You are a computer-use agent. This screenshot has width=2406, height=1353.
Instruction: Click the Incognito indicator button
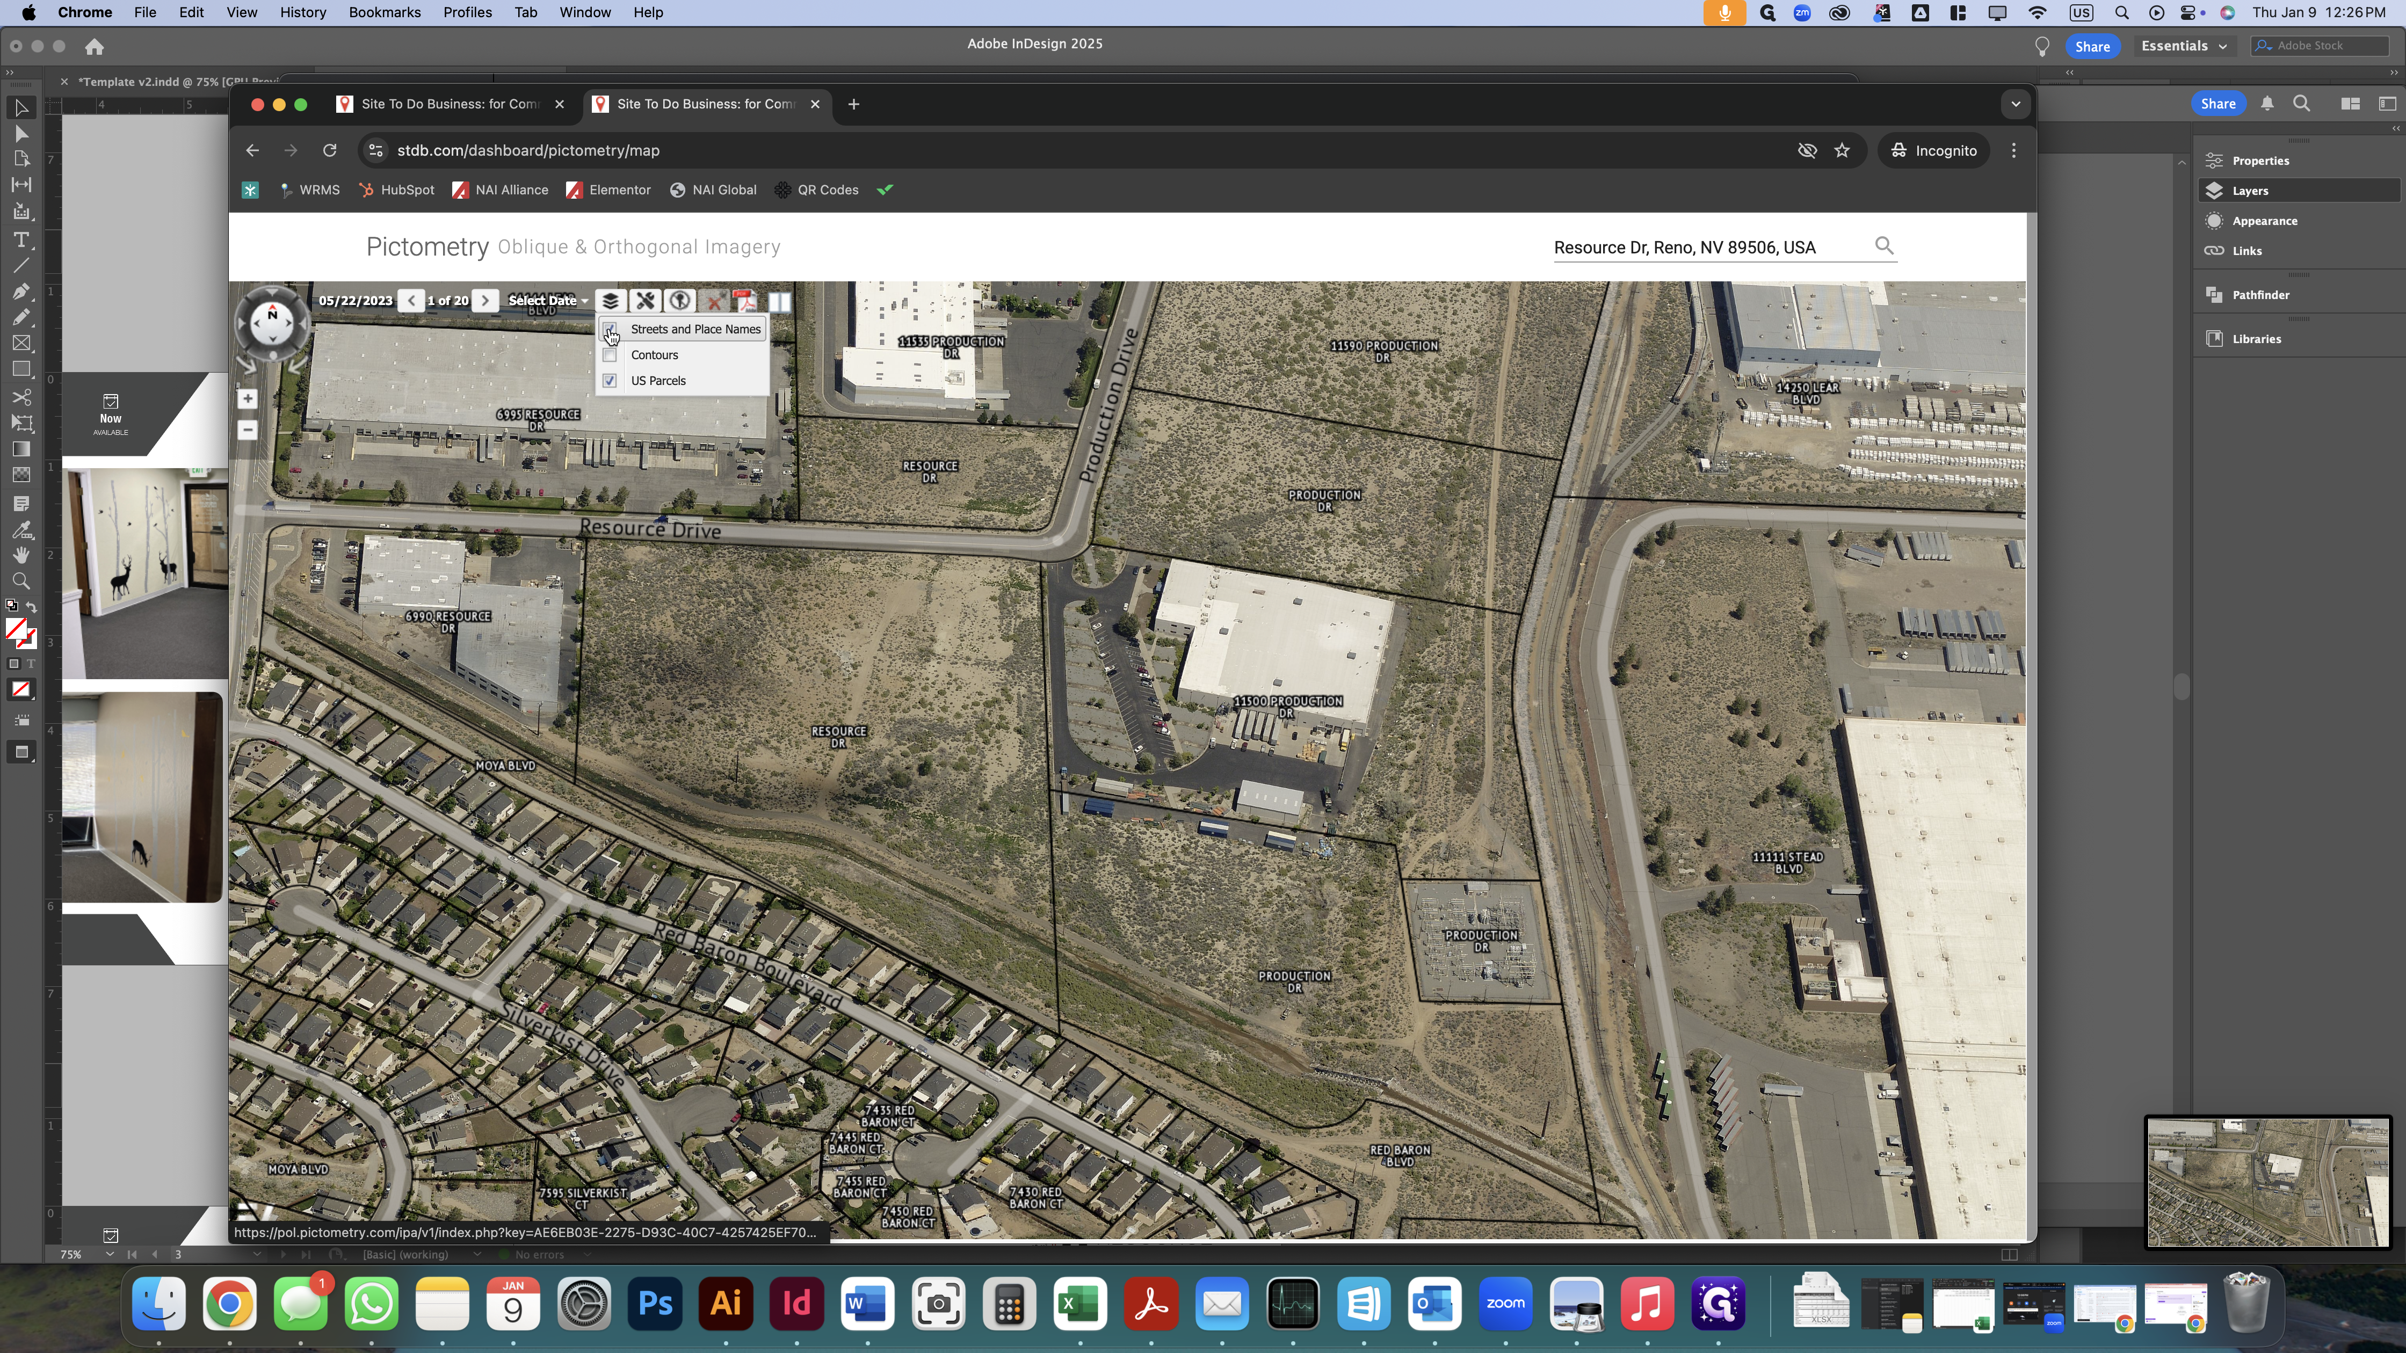coord(1933,150)
